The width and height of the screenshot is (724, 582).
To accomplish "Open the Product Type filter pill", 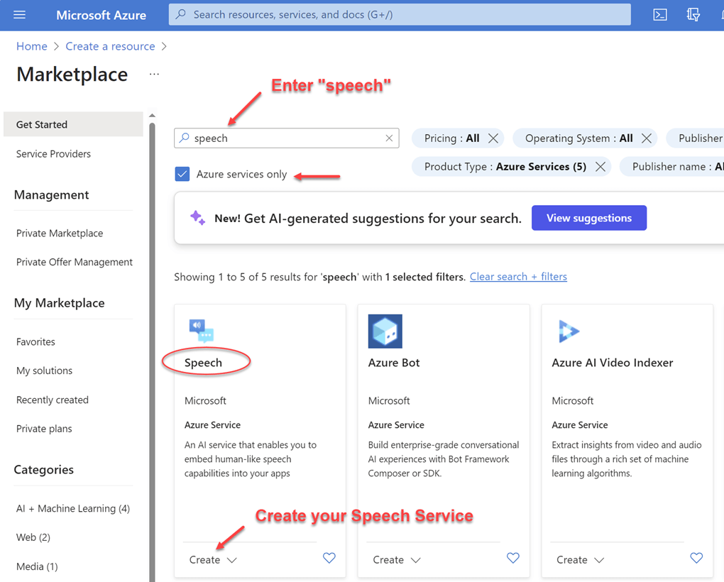I will [505, 167].
